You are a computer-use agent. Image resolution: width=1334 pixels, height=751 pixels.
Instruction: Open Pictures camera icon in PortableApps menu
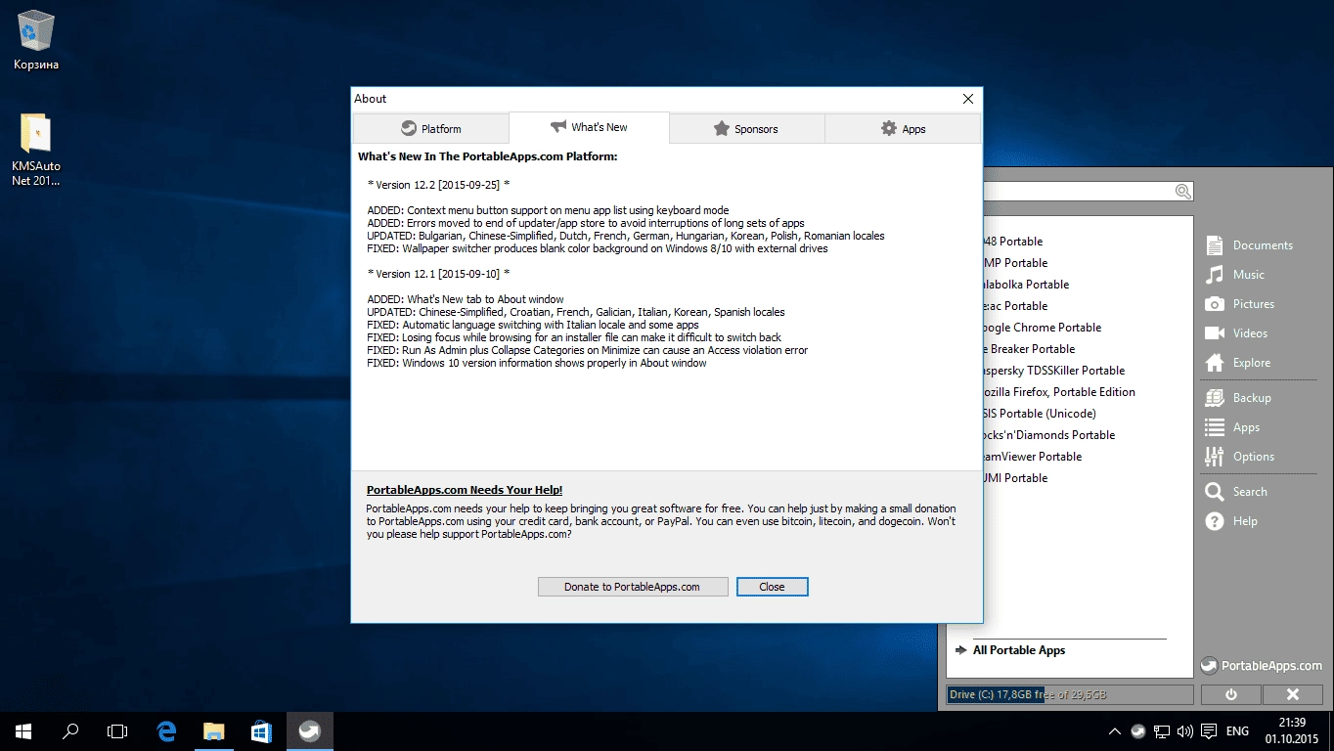(1215, 303)
